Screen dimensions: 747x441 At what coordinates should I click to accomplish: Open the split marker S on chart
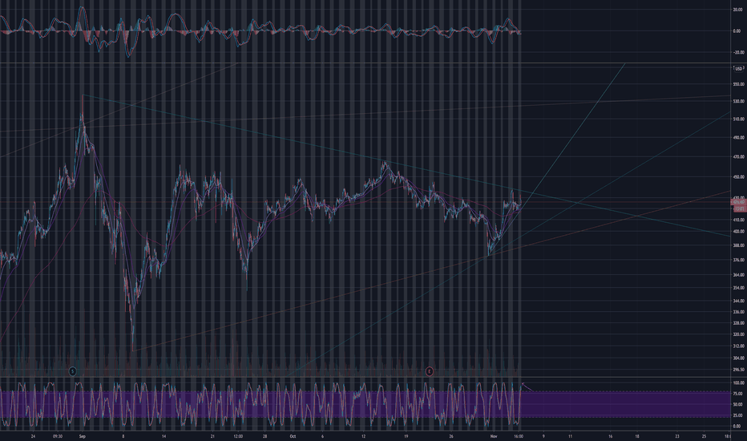point(72,371)
